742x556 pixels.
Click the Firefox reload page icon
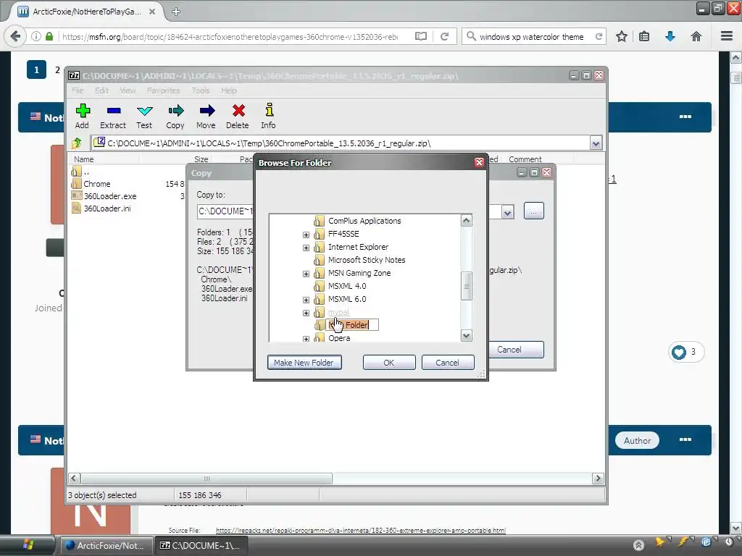tap(444, 36)
